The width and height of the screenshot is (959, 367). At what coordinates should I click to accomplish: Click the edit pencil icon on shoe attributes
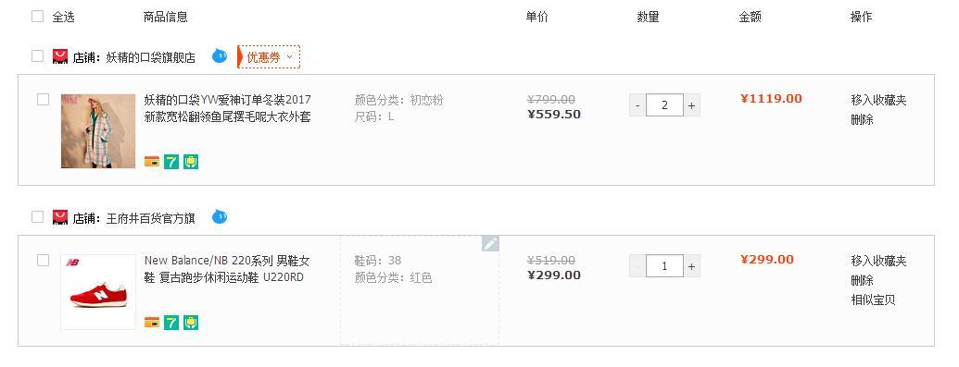pos(490,244)
